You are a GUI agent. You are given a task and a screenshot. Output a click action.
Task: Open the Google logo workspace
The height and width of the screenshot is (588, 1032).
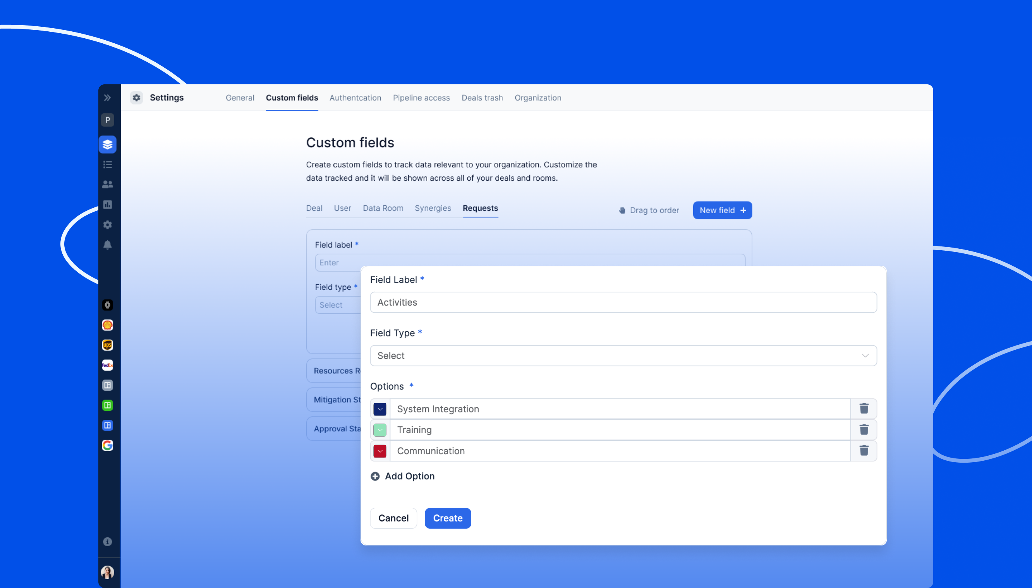(x=108, y=445)
